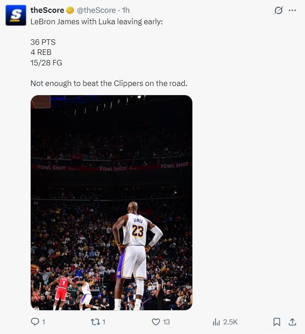Open theScore profile avatar
Screen dimensions: 305x334
[16, 16]
